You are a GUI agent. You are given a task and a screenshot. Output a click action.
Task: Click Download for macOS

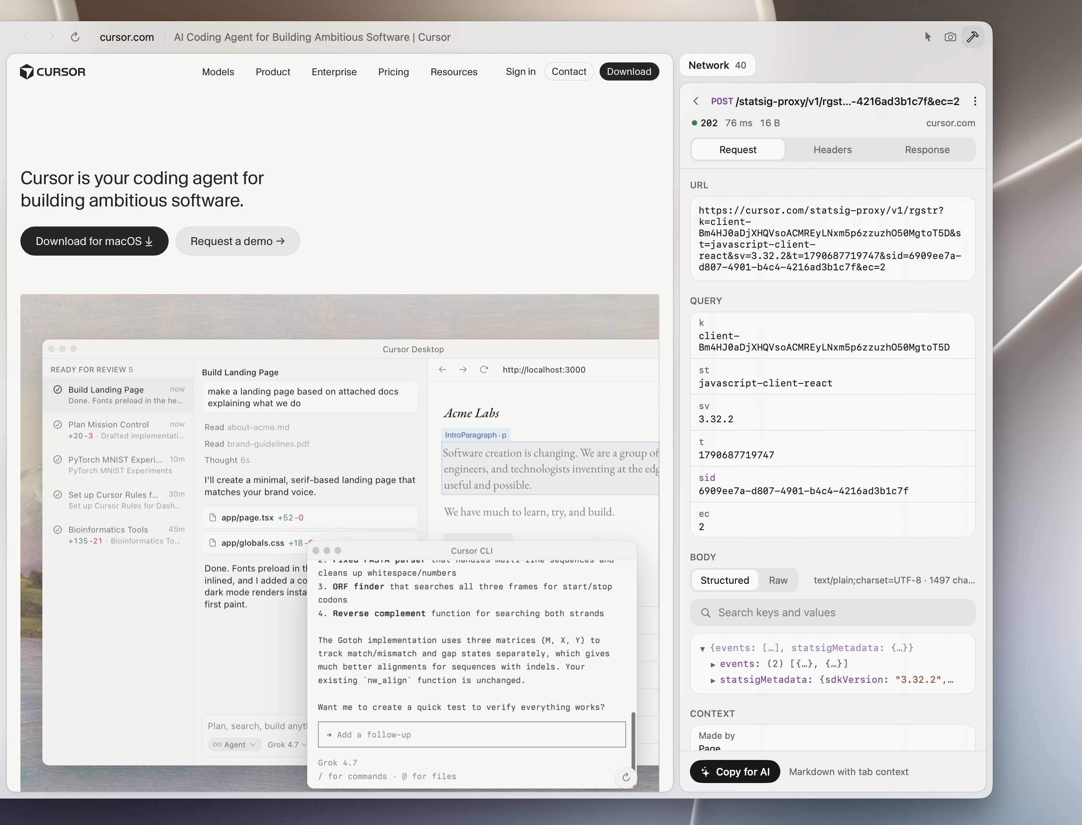click(94, 241)
